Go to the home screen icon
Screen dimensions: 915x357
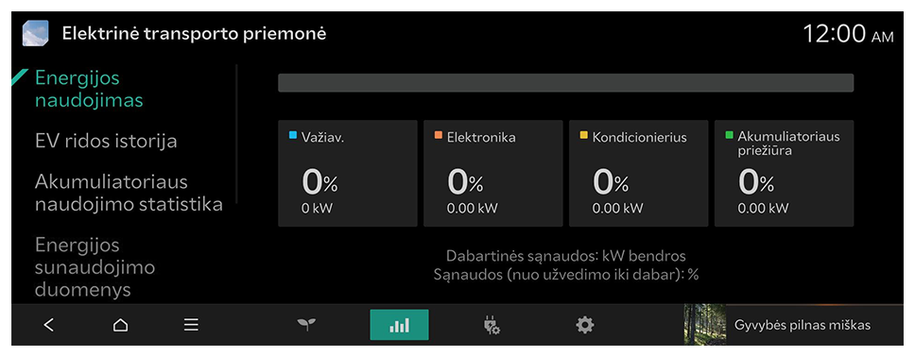pyautogui.click(x=120, y=325)
